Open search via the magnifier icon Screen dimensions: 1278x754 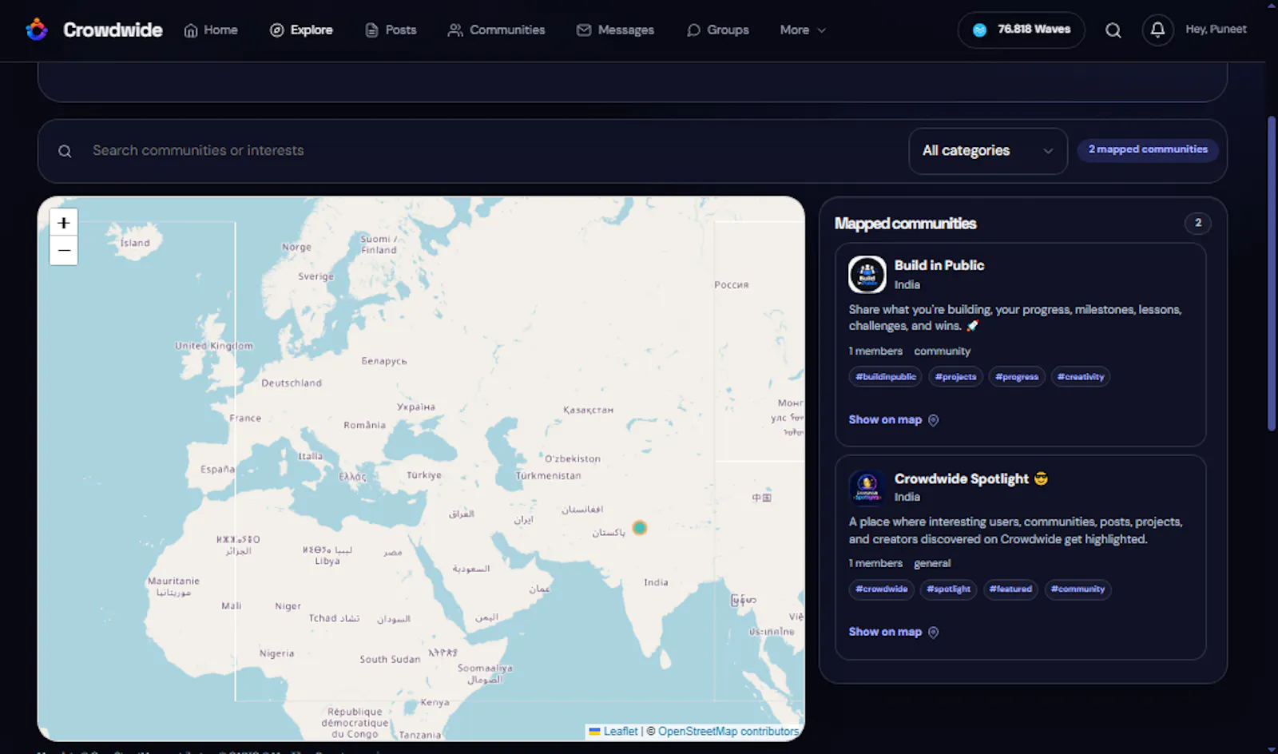1113,30
